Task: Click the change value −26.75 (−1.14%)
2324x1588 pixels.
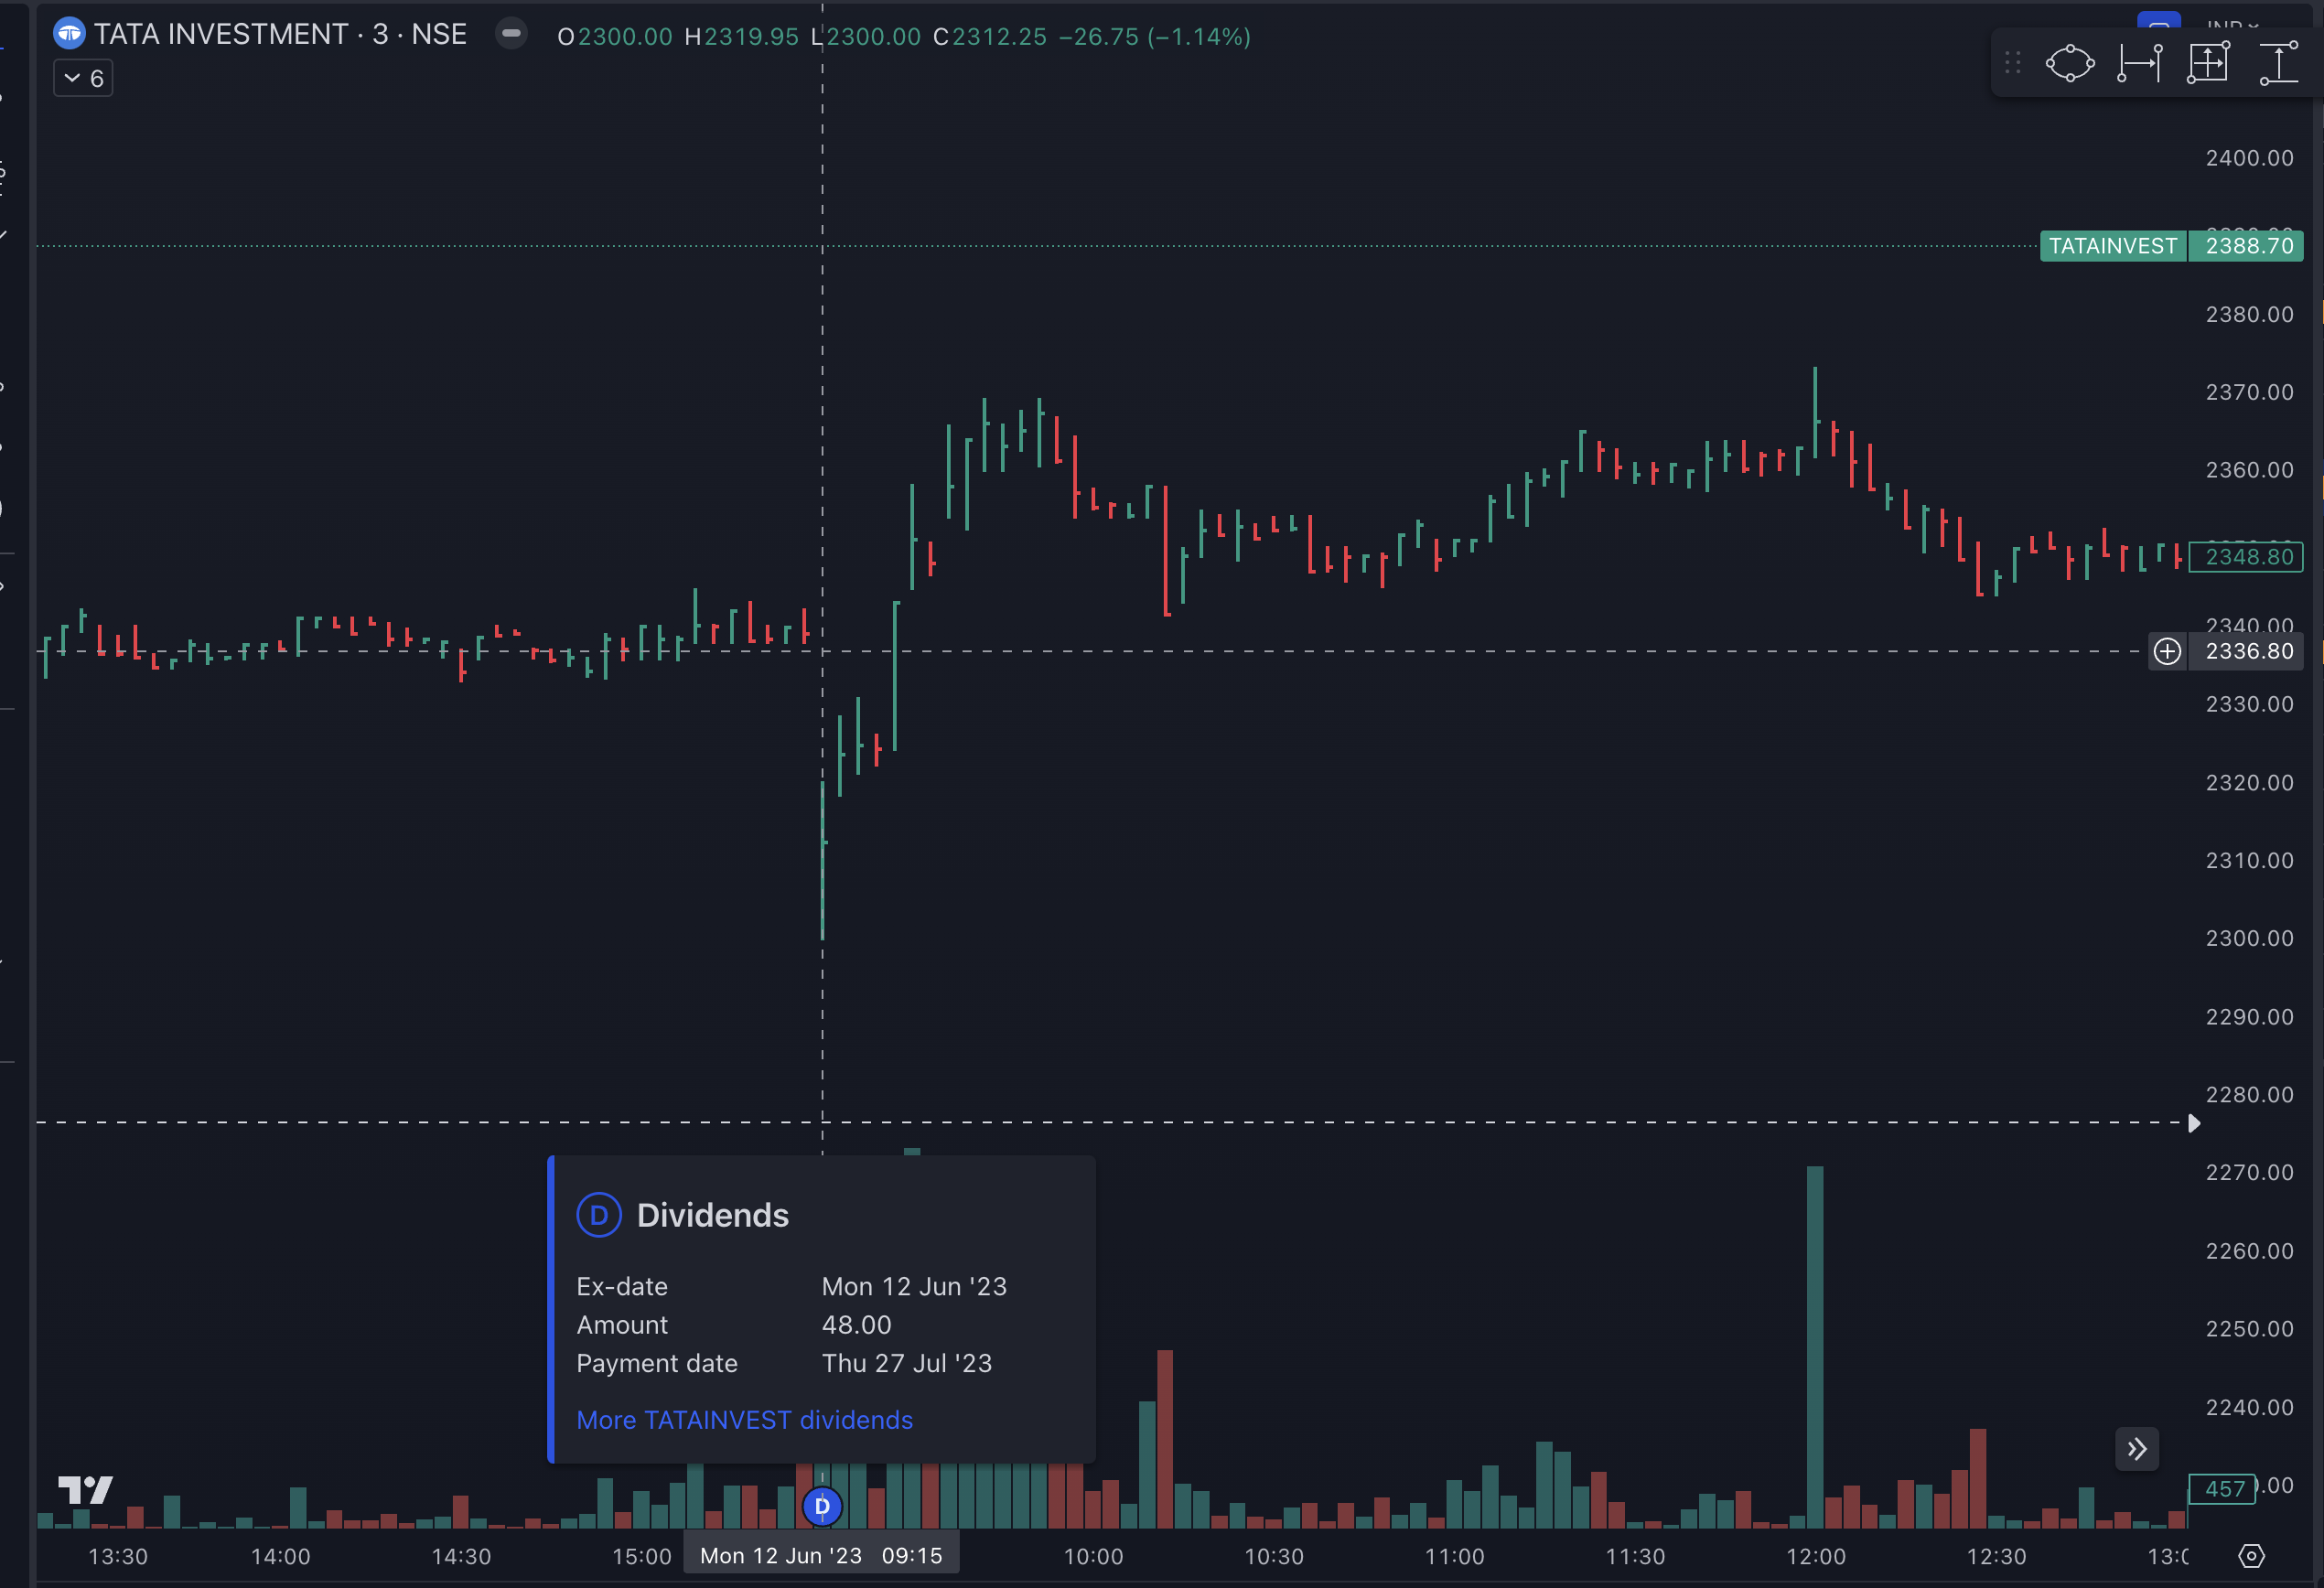Action: coord(1155,37)
